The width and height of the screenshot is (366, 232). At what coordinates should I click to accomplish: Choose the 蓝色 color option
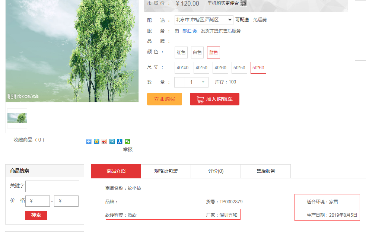click(214, 53)
